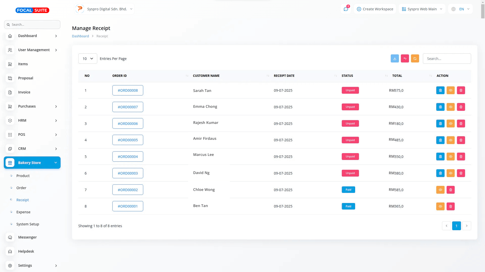The height and width of the screenshot is (272, 485).
Task: Click the table Search input field
Action: click(x=447, y=59)
